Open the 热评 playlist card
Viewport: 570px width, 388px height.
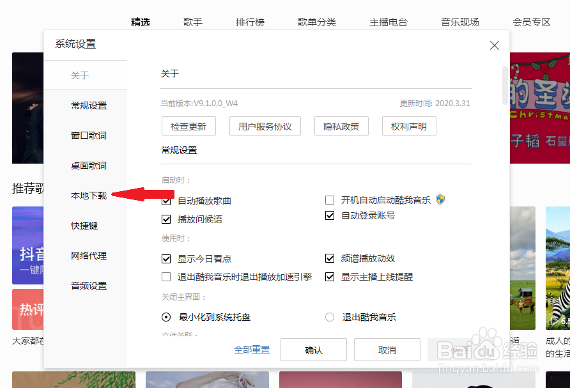click(28, 309)
